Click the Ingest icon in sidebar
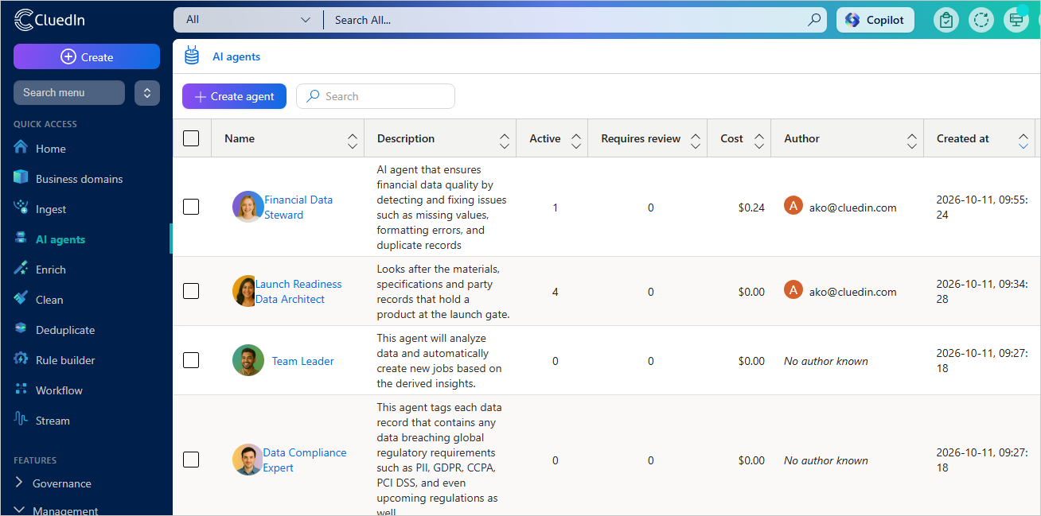 click(21, 208)
